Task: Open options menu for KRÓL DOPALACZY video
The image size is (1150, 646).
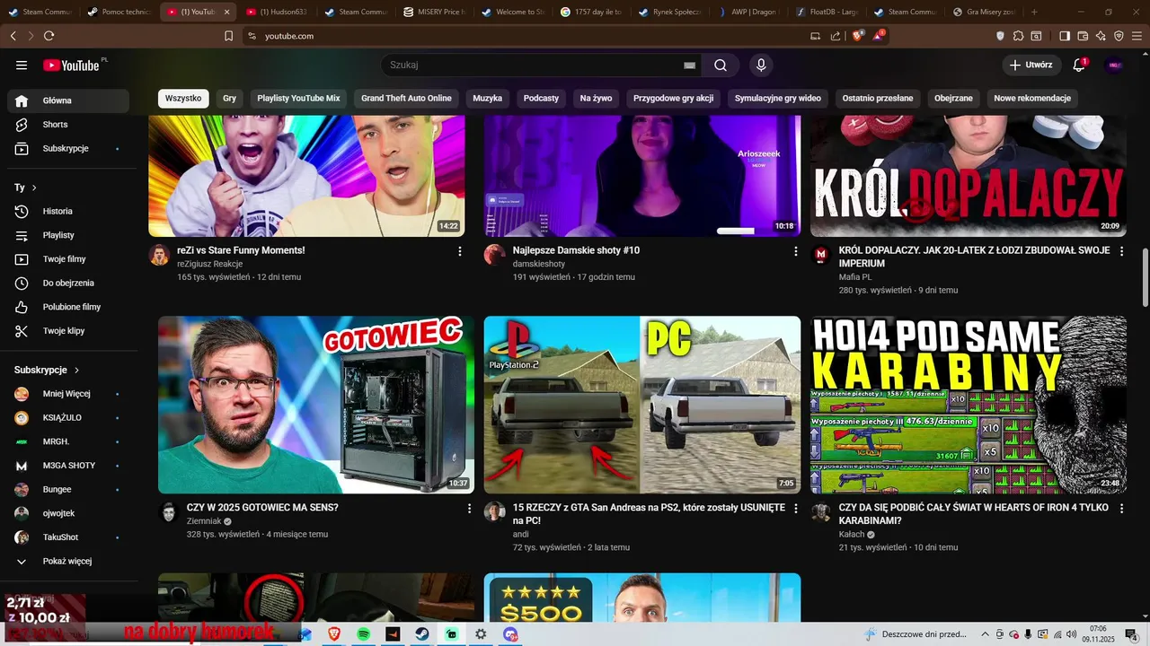Action: (1121, 251)
